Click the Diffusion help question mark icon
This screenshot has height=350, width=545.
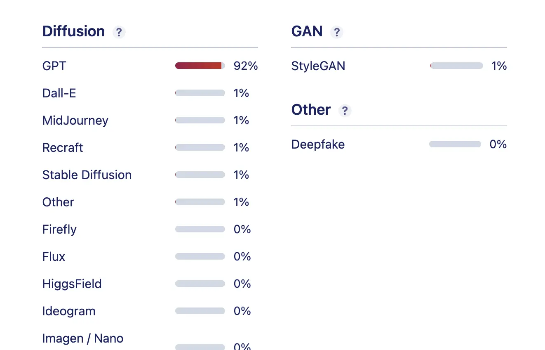point(119,32)
